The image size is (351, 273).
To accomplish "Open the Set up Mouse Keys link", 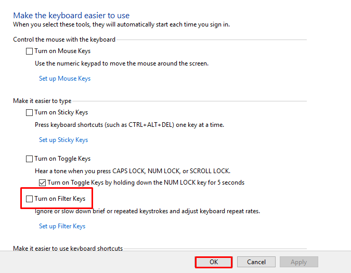I will 64,79.
